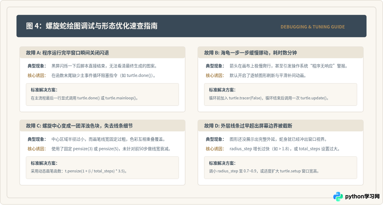Click "典型现象" label in the 故障 B card

coord(215,66)
